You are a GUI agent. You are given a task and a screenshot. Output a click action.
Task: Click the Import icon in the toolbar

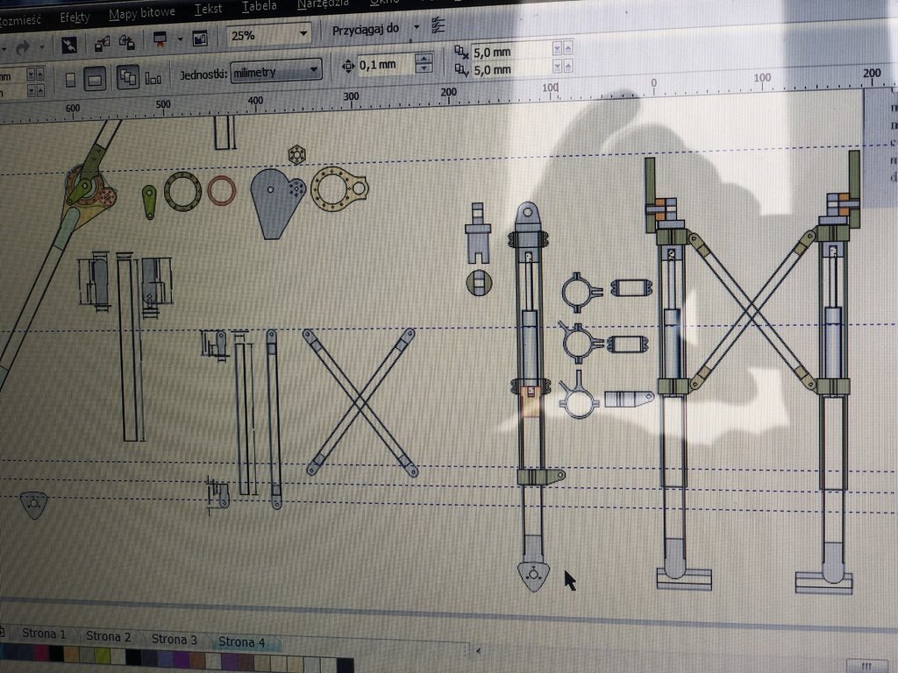(102, 41)
